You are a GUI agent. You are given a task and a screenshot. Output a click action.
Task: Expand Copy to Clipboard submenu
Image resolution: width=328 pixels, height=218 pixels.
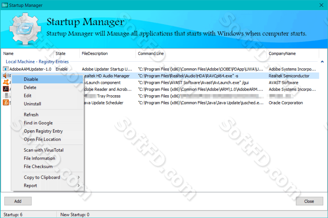(48, 177)
